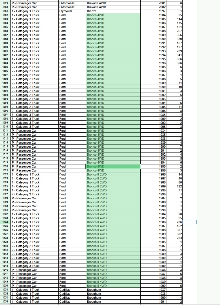Viewport: 220px width, 305px height.
Task: Select row header 1527
Action: (5, 194)
